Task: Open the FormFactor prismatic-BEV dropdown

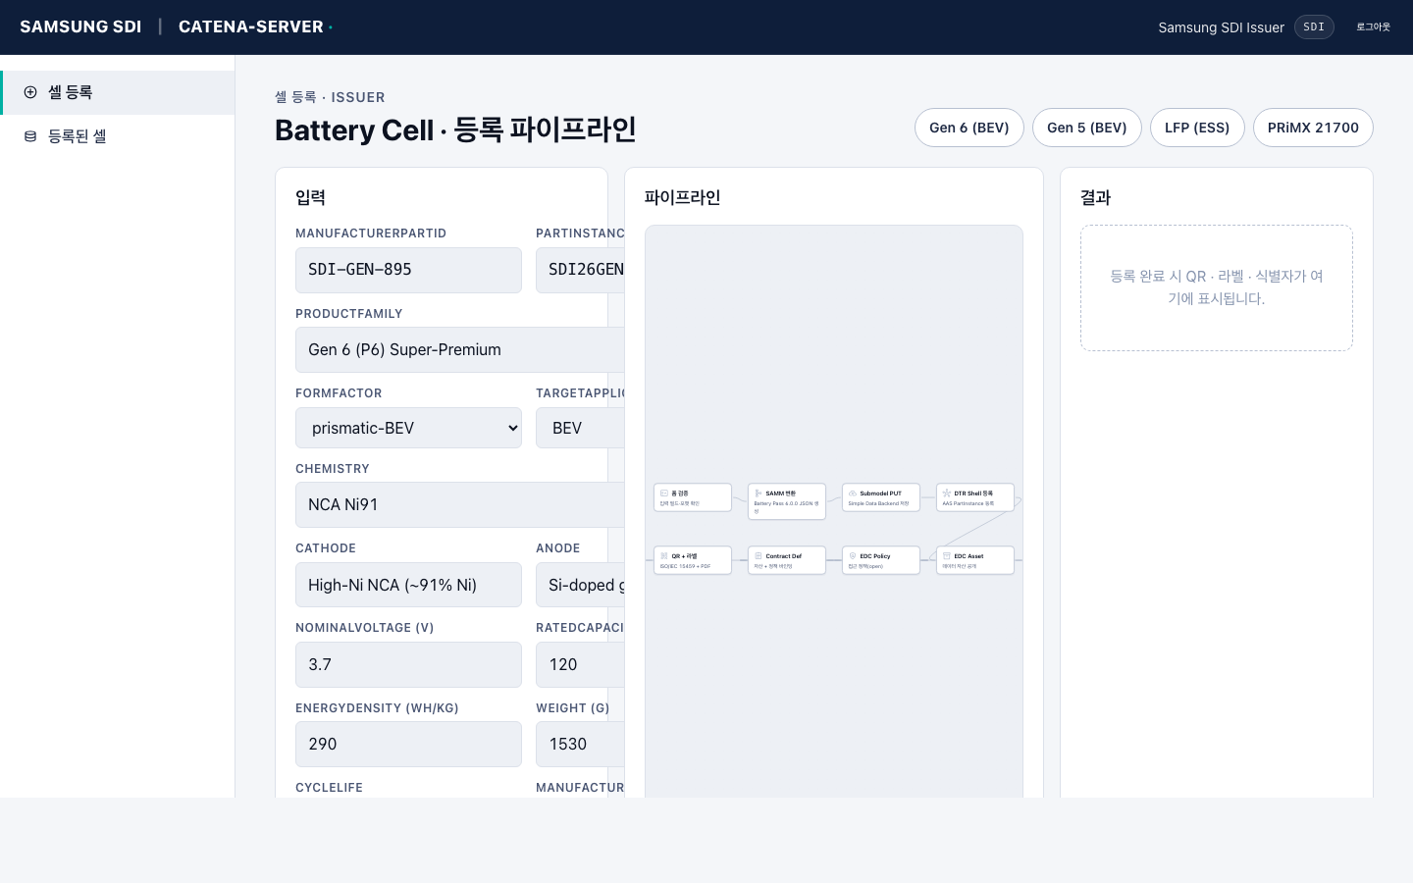Action: pos(408,428)
